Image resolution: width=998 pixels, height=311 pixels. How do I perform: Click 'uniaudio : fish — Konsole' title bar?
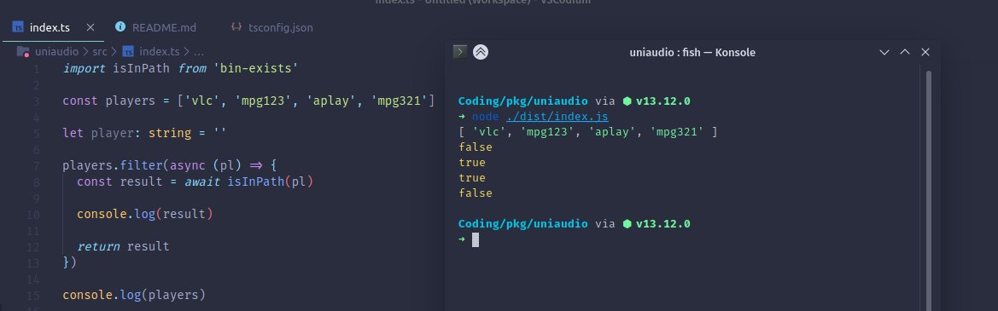(692, 52)
